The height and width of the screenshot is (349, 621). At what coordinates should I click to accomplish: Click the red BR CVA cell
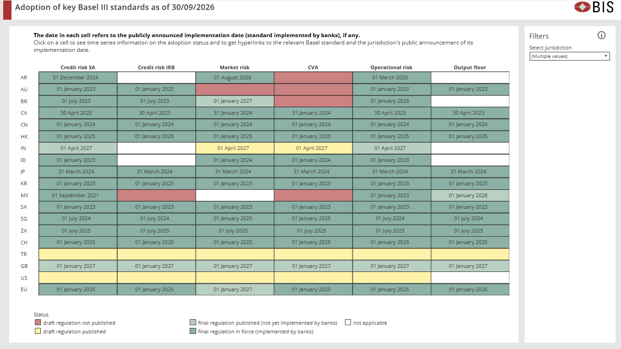[x=313, y=101]
